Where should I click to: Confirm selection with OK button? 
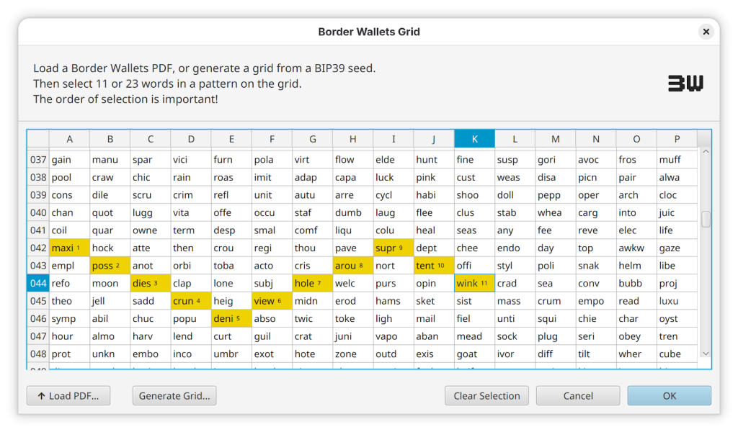pos(669,396)
